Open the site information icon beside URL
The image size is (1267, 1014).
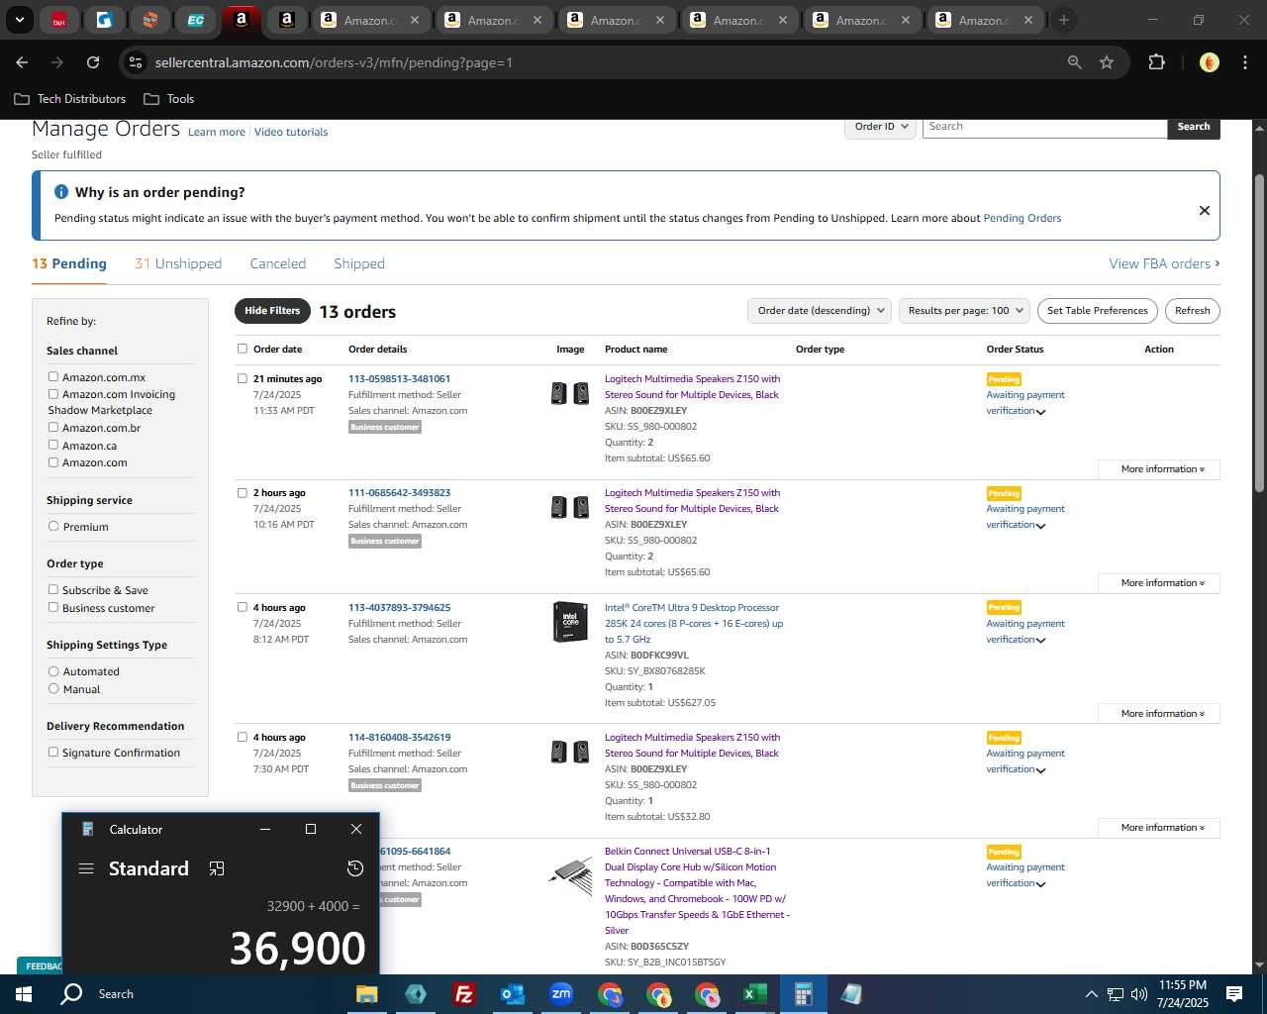coord(137,62)
